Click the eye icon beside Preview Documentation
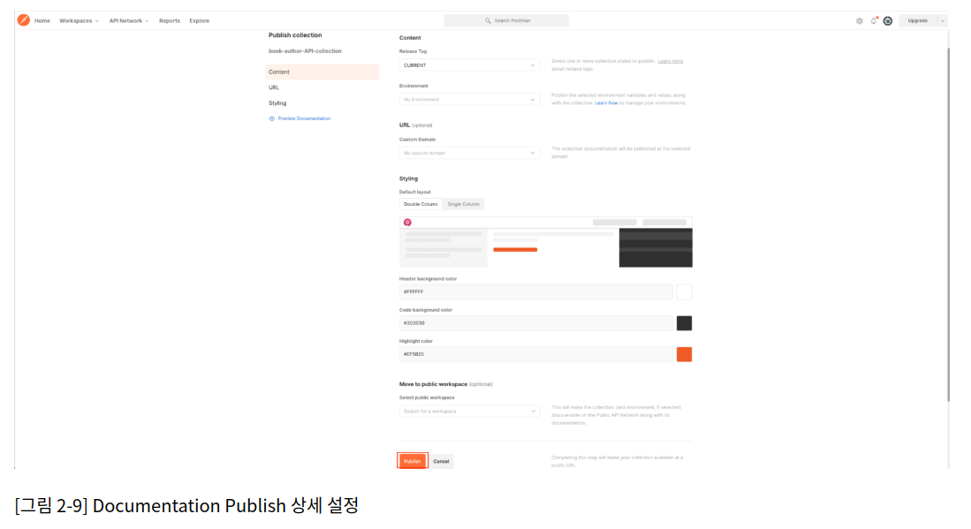This screenshot has width=971, height=529. (272, 119)
